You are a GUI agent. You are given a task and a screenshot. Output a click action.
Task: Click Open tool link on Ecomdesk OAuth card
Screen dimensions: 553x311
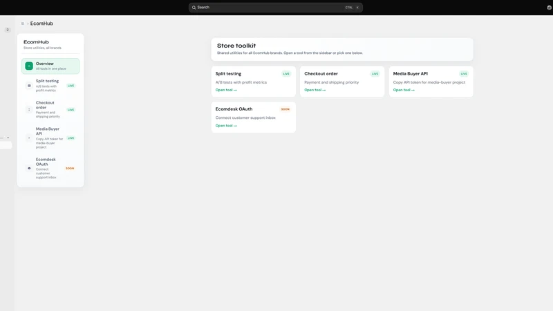[226, 126]
